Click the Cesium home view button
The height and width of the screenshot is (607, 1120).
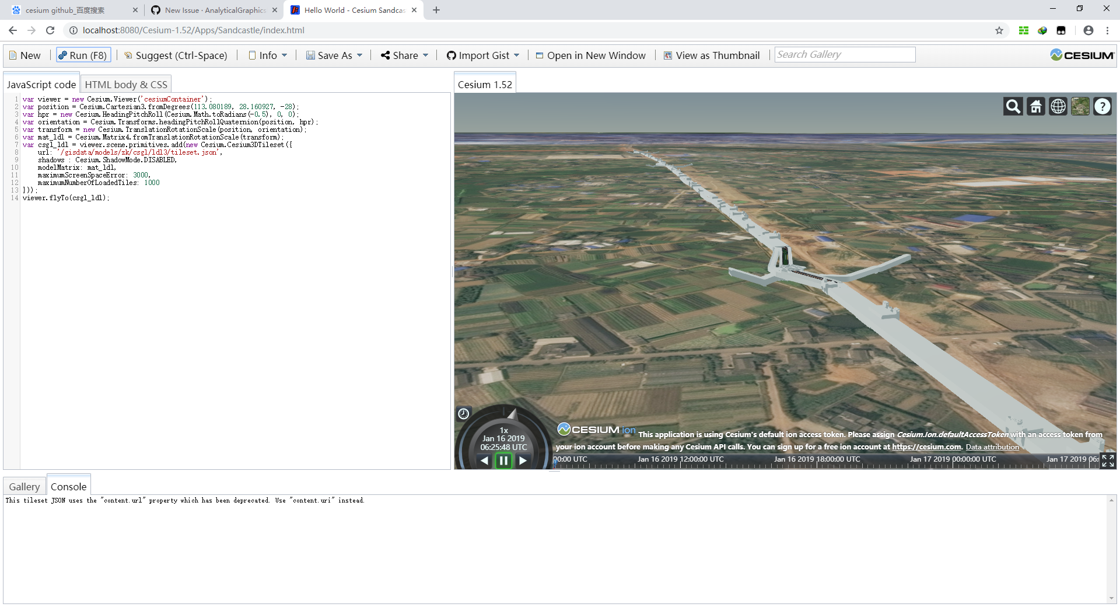1036,106
